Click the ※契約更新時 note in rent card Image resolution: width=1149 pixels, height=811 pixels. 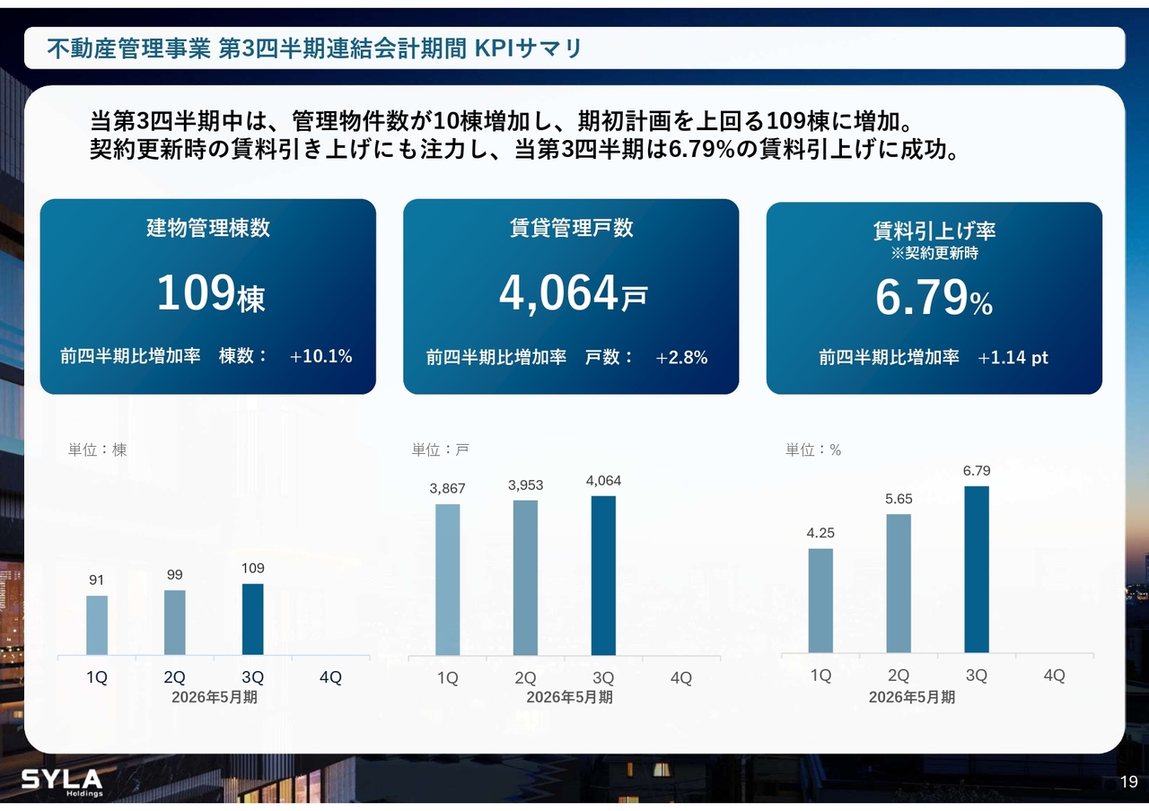[x=934, y=254]
